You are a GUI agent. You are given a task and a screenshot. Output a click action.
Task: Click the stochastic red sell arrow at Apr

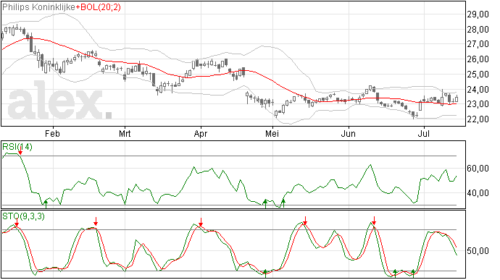click(x=201, y=222)
